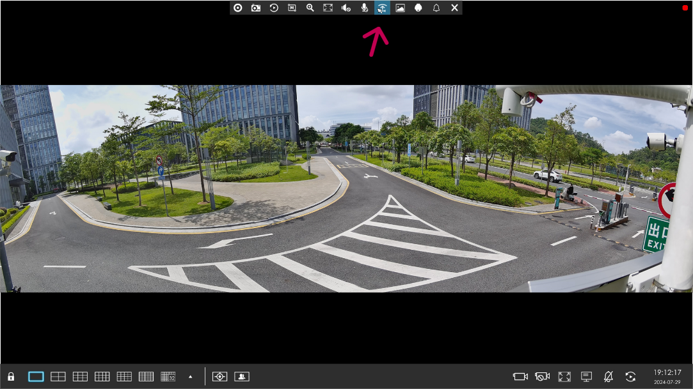693x389 pixels.
Task: Open the 'M' marker tool in the channel toolbar
Action: coord(292,8)
